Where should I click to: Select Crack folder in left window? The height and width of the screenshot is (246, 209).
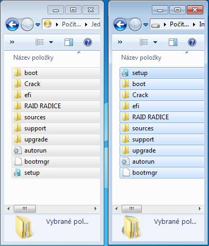pos(56,84)
